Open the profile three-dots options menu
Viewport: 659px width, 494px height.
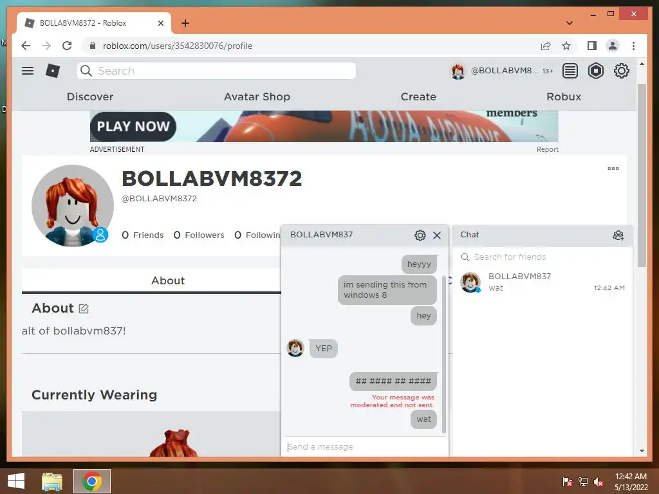(x=613, y=169)
